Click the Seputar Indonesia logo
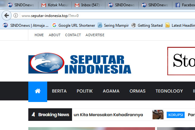This screenshot has width=195, height=130. 80,63
